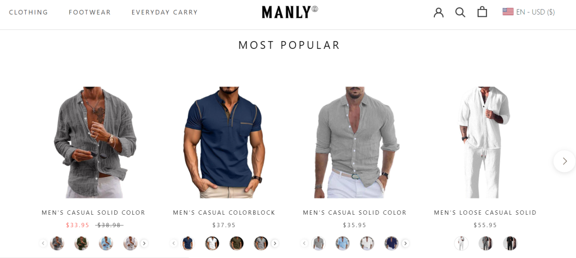576x258 pixels.
Task: Open the Everyday Carry menu
Action: click(165, 12)
